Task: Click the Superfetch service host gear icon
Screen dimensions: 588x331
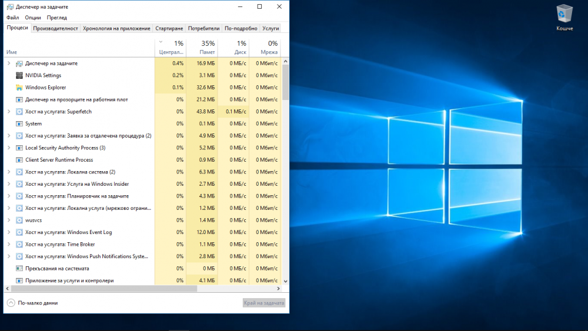Action: tap(19, 112)
